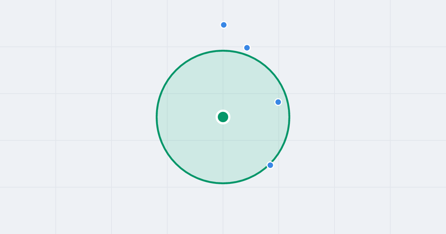Viewport: 446px width, 234px height.
Task: Select the blue dot highest above the circle
Action: [x=224, y=25]
